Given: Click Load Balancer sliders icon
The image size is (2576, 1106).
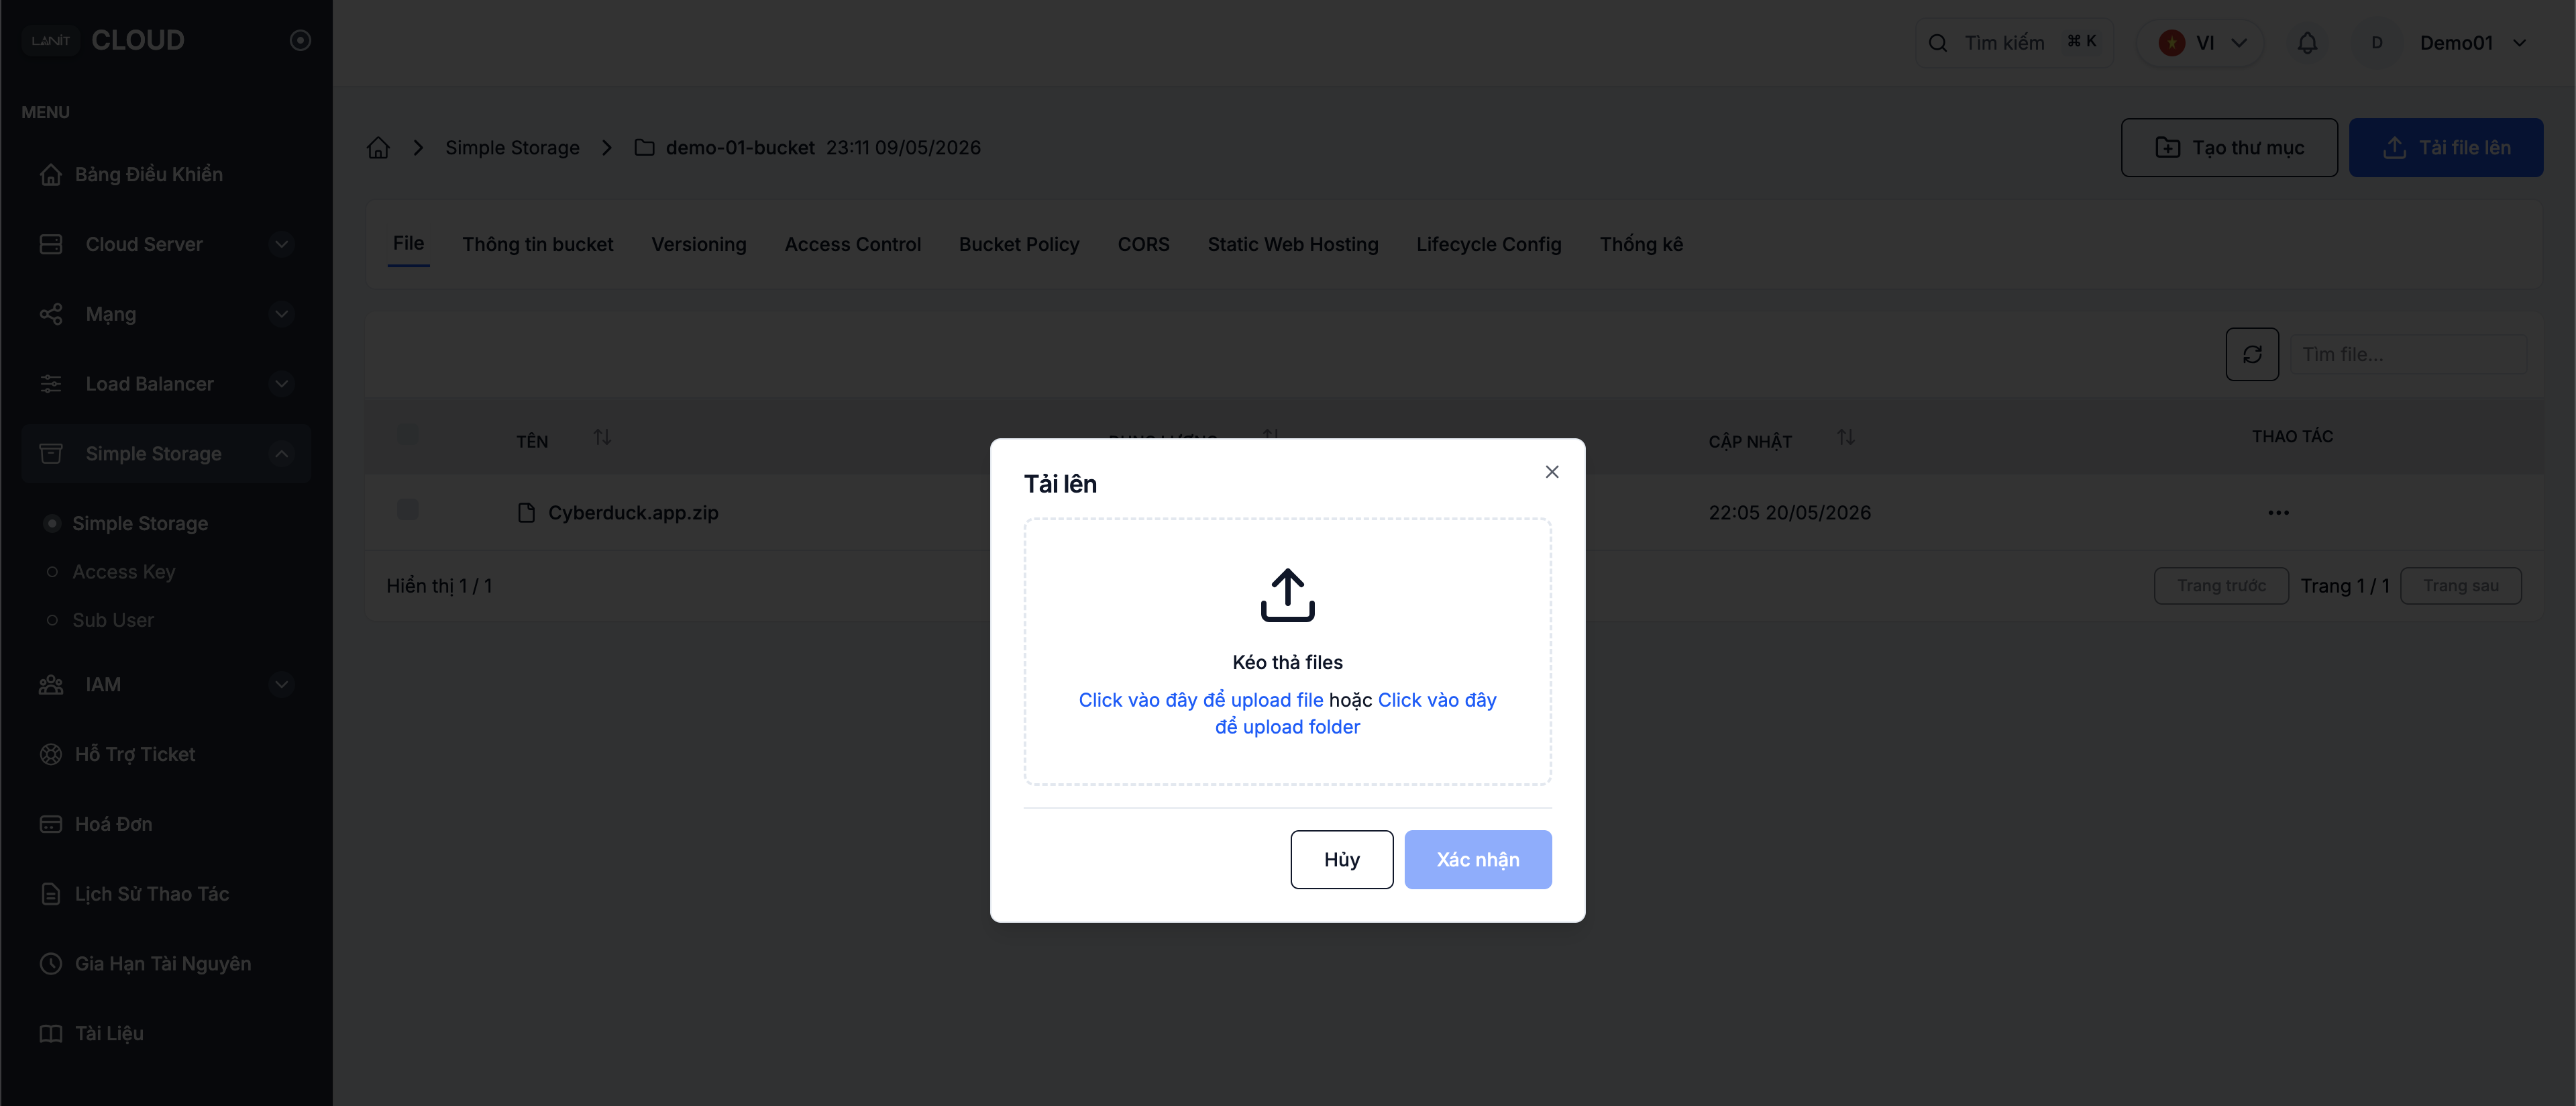Looking at the screenshot, I should 51,384.
